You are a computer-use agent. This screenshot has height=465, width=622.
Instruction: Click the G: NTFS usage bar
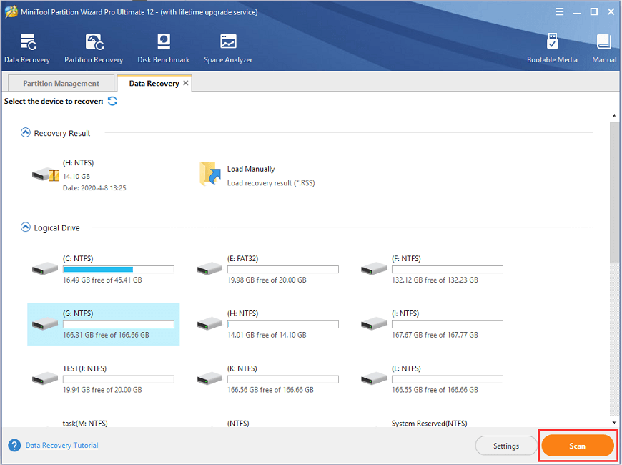(x=119, y=325)
